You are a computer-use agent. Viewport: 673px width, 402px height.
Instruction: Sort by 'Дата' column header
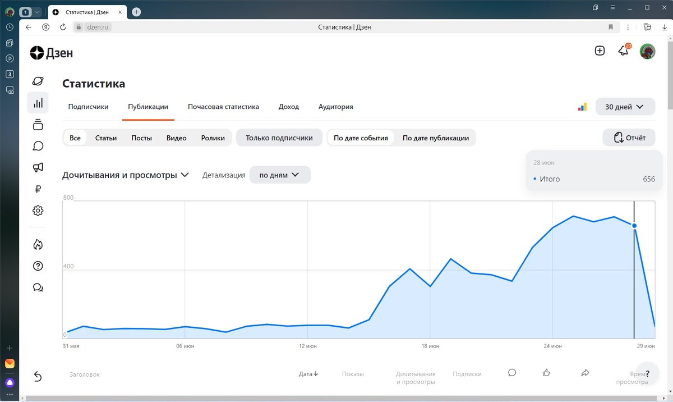[x=308, y=374]
